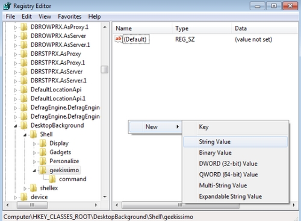Click the (value not set) data cell
The width and height of the screenshot is (301, 221).
pos(253,39)
